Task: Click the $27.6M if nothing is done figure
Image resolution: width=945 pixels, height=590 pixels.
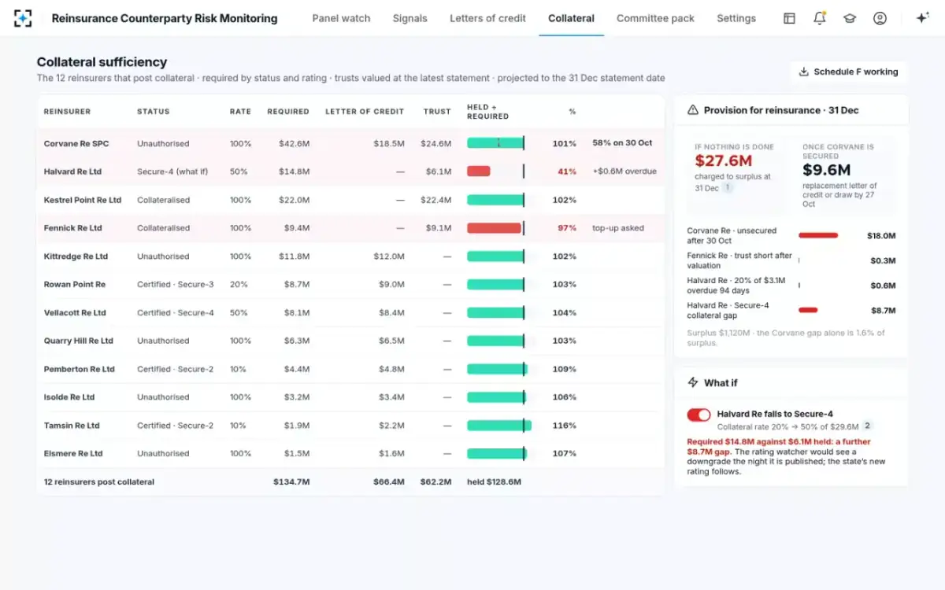Action: click(724, 161)
